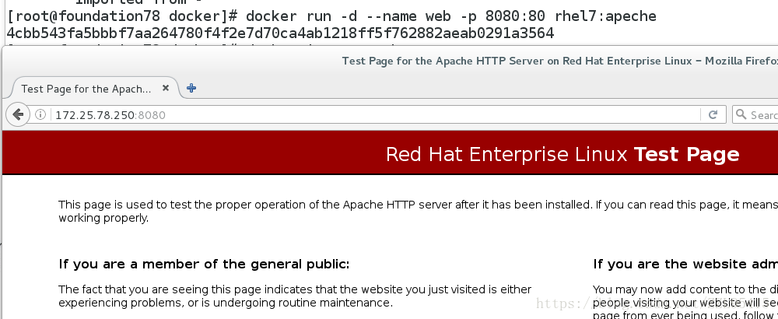
Task: Click the paragraph starting 'This page is used to test'
Action: pos(418,212)
